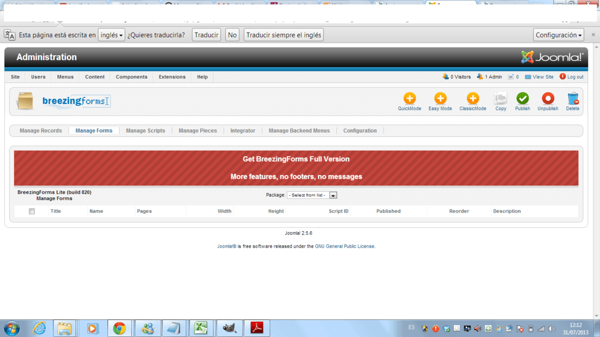Click the Reorder column header
The width and height of the screenshot is (600, 337).
click(459, 211)
